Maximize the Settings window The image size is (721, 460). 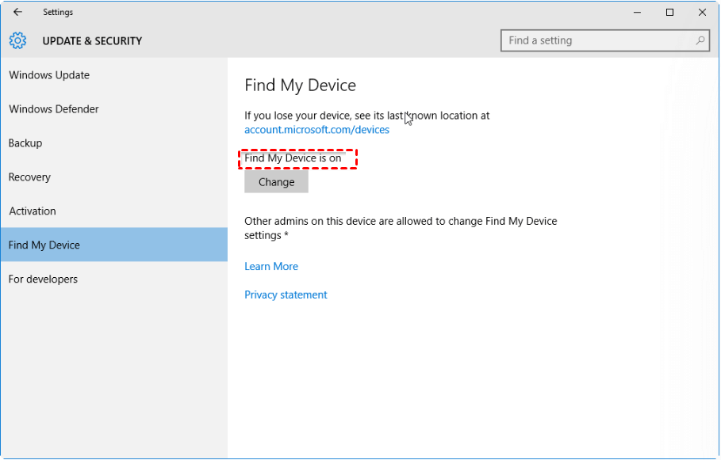click(x=669, y=13)
